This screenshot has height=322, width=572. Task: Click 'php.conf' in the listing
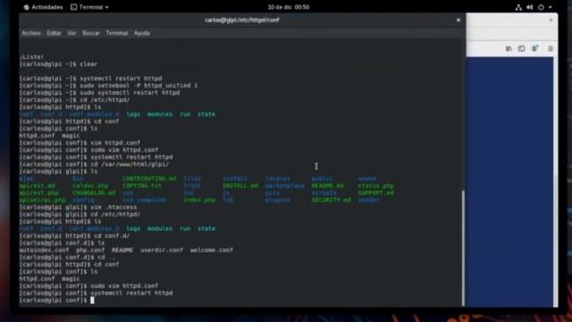pos(90,250)
